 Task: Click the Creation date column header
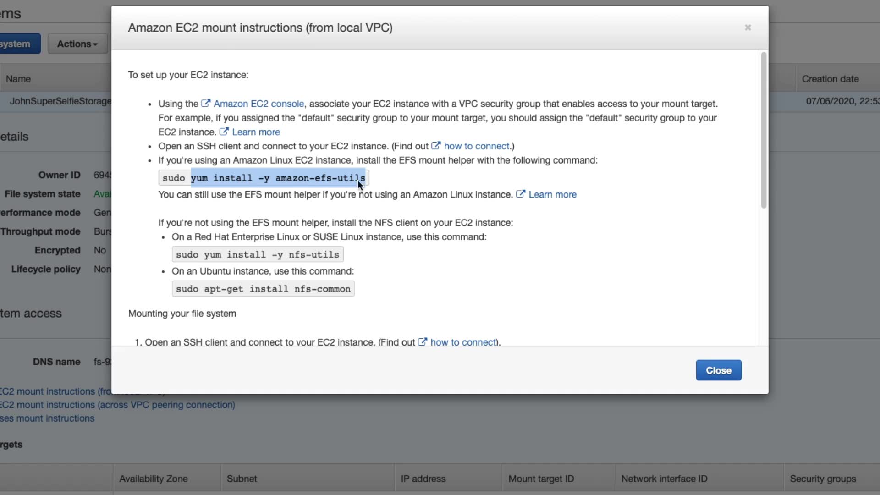click(x=830, y=79)
